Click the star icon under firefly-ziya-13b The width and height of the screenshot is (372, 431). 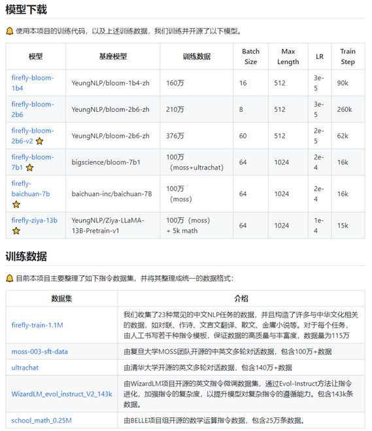pos(16,231)
